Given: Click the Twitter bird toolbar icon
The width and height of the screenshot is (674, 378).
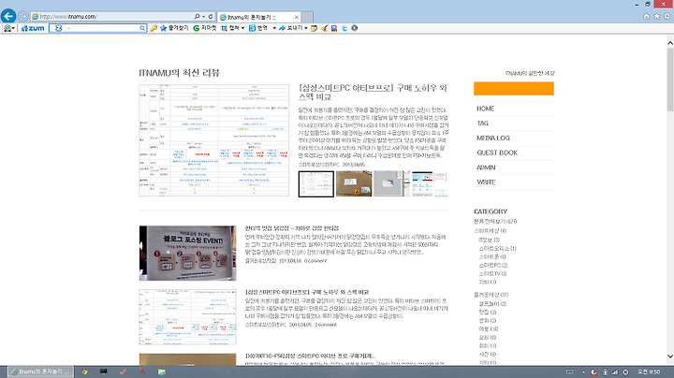Looking at the screenshot, I should pos(344,28).
